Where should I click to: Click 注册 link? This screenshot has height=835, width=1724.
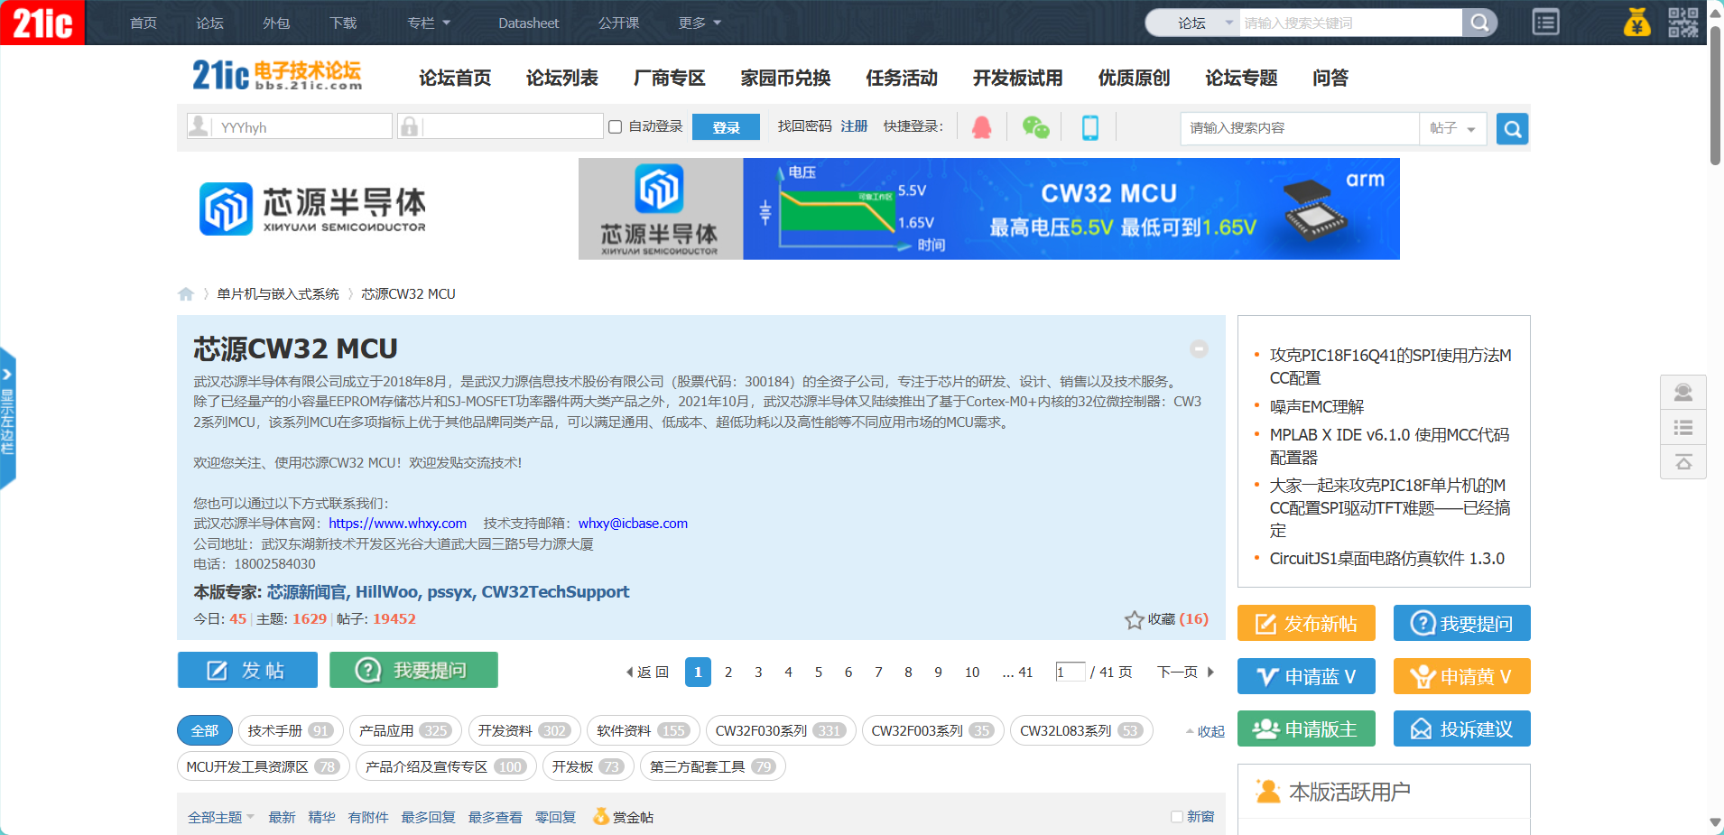854,126
